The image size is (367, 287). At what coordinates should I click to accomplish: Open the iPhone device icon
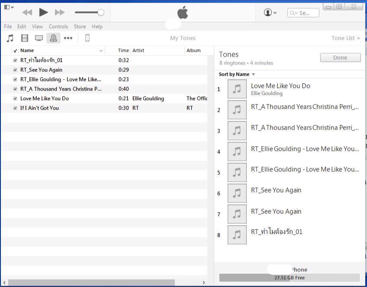87,38
